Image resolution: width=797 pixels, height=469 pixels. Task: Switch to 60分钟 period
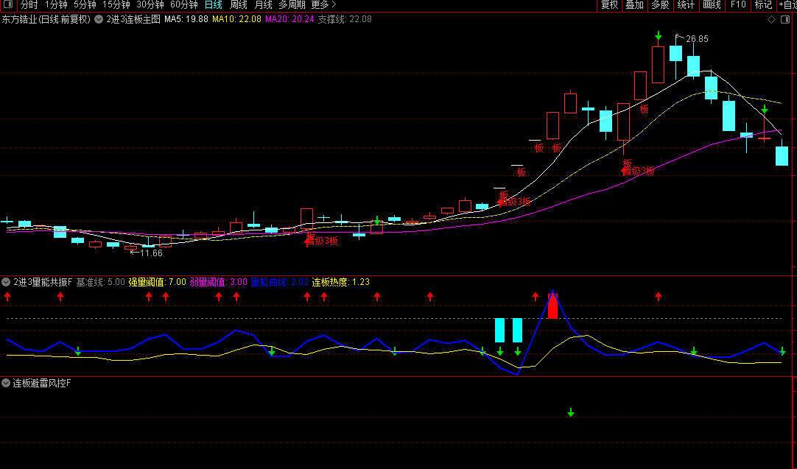point(184,4)
